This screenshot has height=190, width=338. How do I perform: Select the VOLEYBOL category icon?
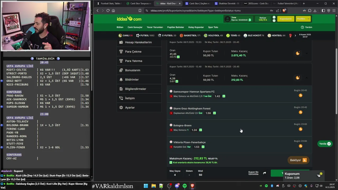click(x=205, y=35)
